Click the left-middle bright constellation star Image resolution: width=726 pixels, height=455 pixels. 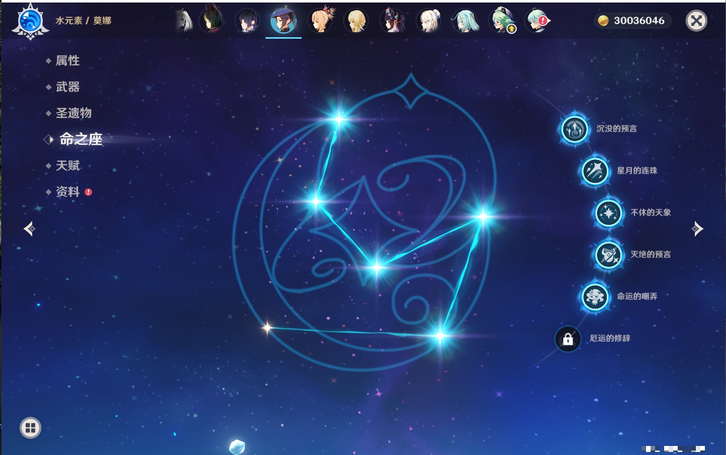[x=316, y=202]
